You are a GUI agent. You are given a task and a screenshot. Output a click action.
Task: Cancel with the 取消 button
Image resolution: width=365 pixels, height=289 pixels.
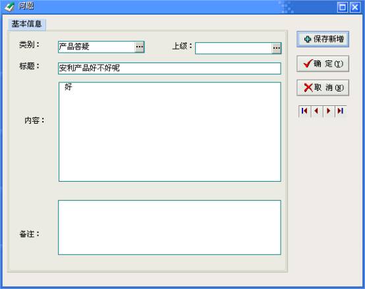[x=323, y=88]
